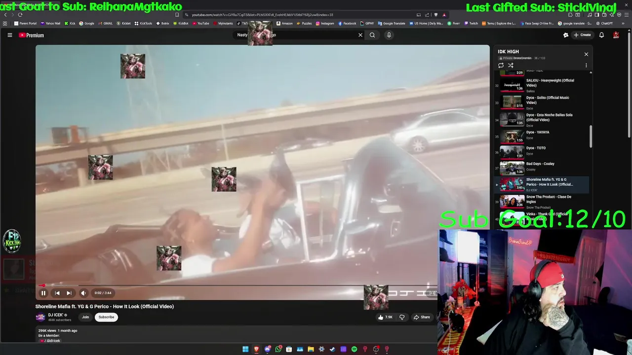The image size is (632, 355).
Task: Open Fiverr bookmark
Action: (x=453, y=23)
